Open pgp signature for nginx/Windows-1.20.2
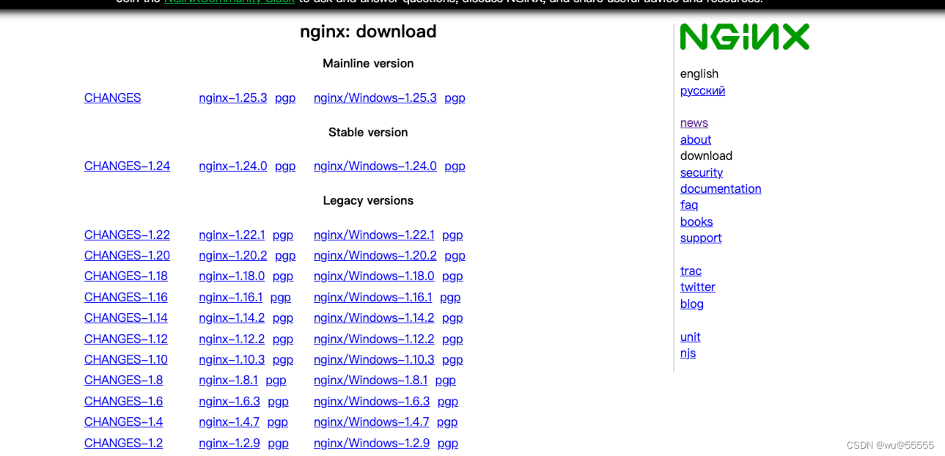945x456 pixels. [x=455, y=255]
